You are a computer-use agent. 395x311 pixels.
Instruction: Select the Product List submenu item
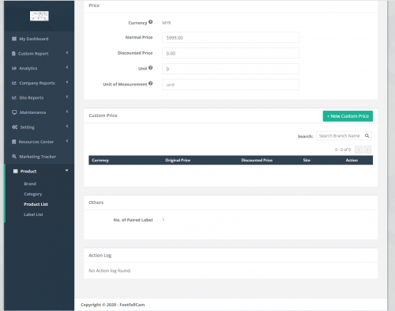click(36, 204)
